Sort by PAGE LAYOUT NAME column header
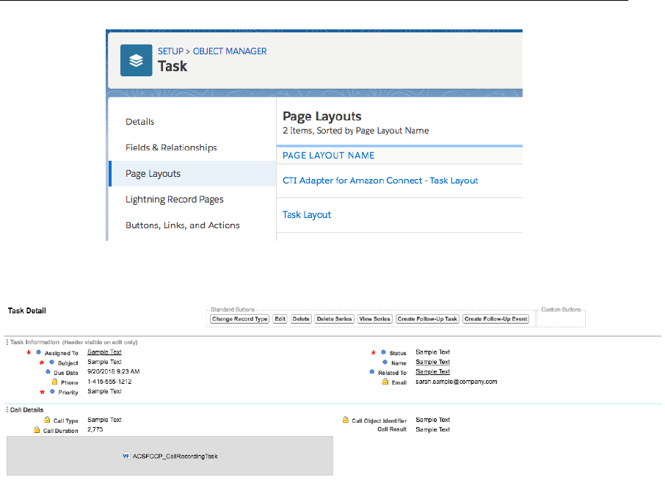 [x=329, y=155]
